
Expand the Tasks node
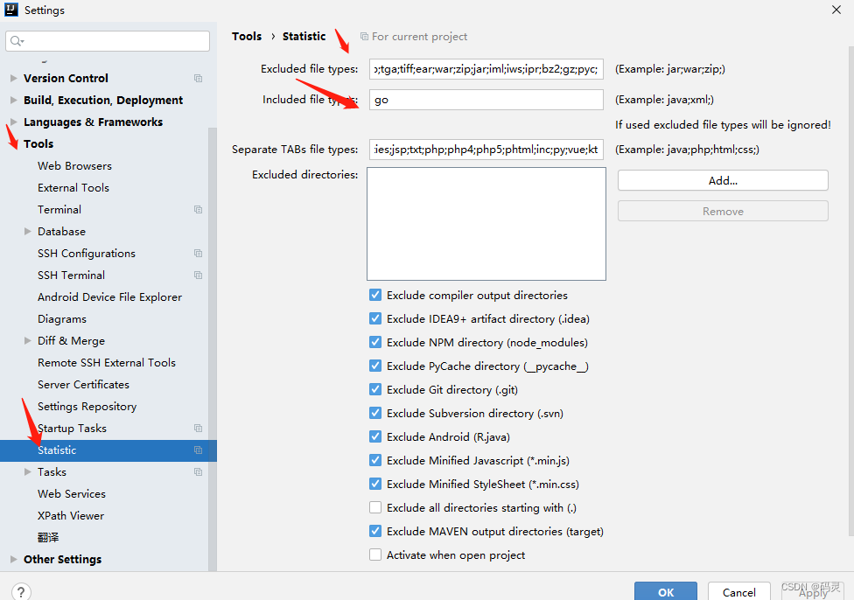(x=28, y=472)
